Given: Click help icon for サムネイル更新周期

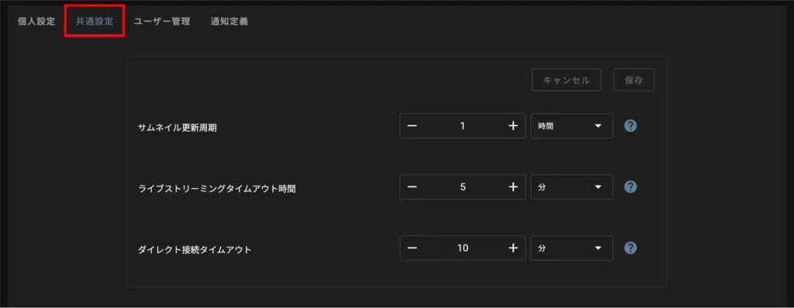Looking at the screenshot, I should point(630,126).
